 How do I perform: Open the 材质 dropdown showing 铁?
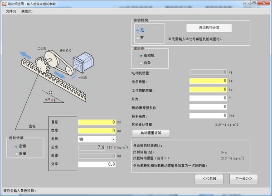point(97,139)
